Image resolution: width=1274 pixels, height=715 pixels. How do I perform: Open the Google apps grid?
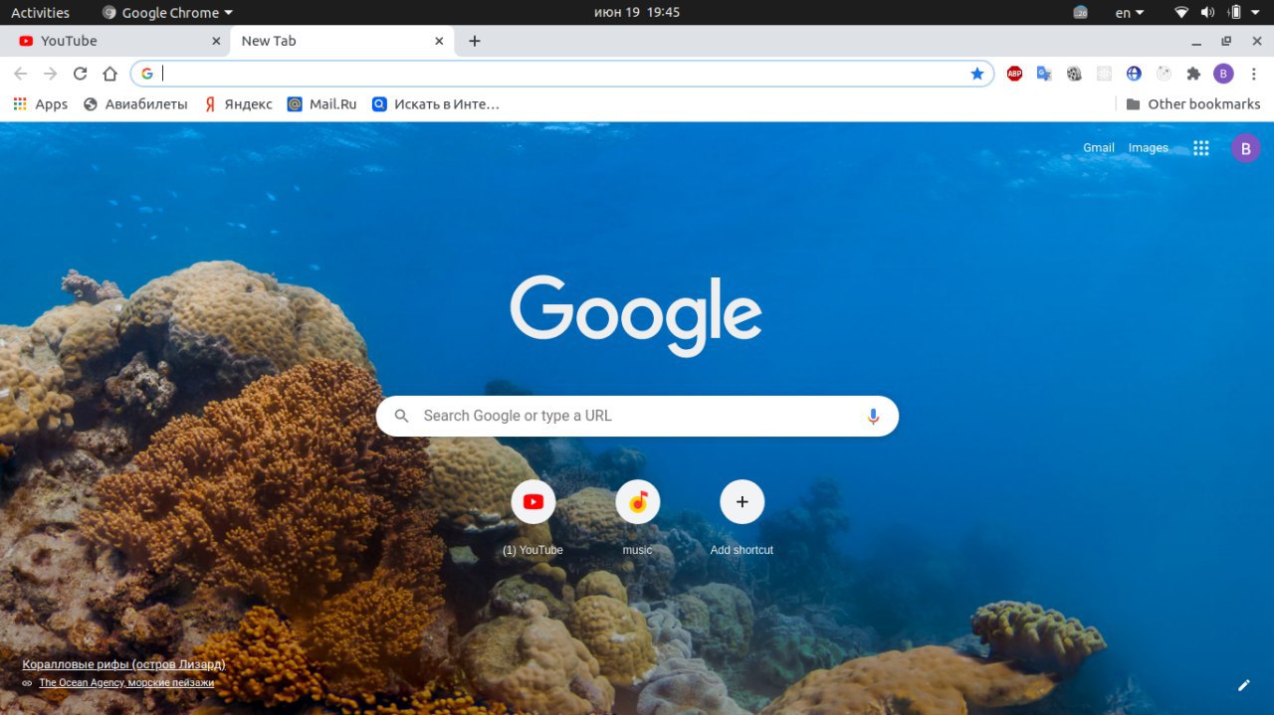coord(1201,148)
